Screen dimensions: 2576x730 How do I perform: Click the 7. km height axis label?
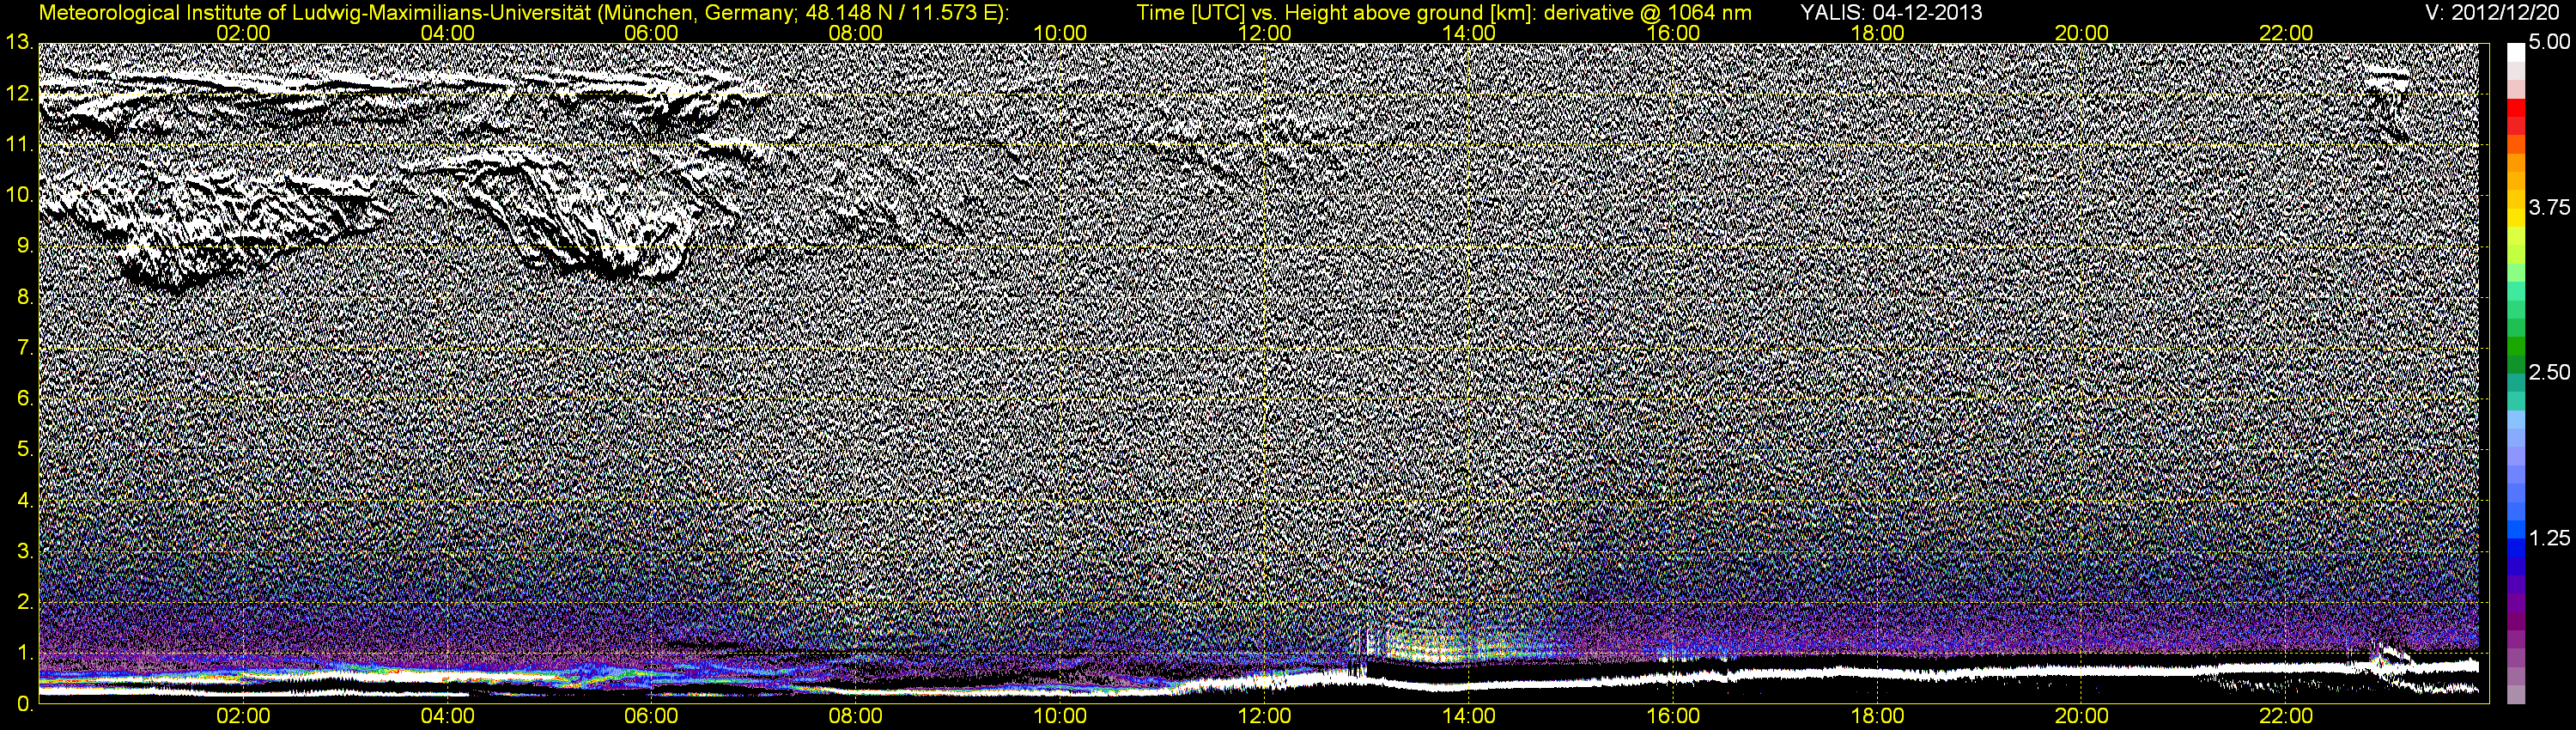[24, 348]
